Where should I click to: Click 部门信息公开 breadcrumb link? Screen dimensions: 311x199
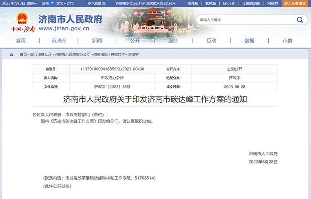click(41, 54)
